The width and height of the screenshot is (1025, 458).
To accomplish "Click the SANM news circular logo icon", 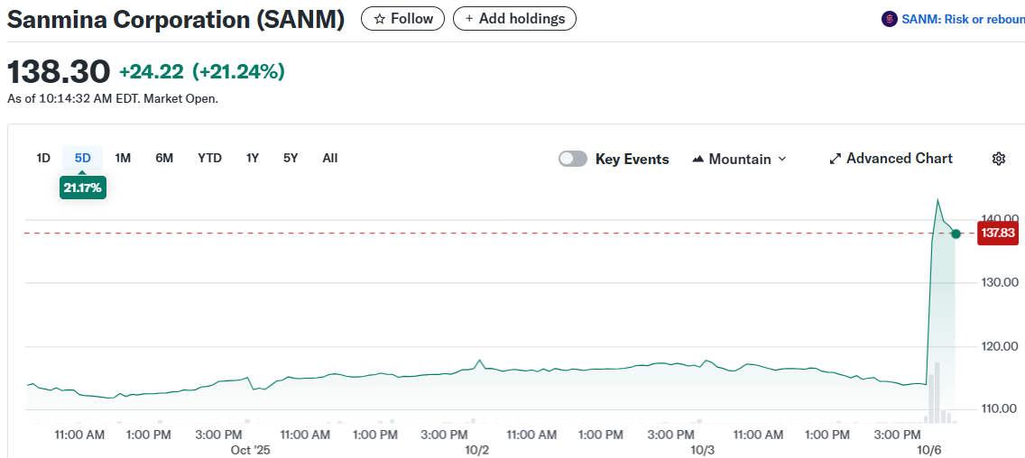I will 889,19.
